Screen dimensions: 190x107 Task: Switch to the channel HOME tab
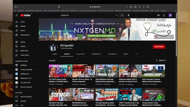pos(55,54)
